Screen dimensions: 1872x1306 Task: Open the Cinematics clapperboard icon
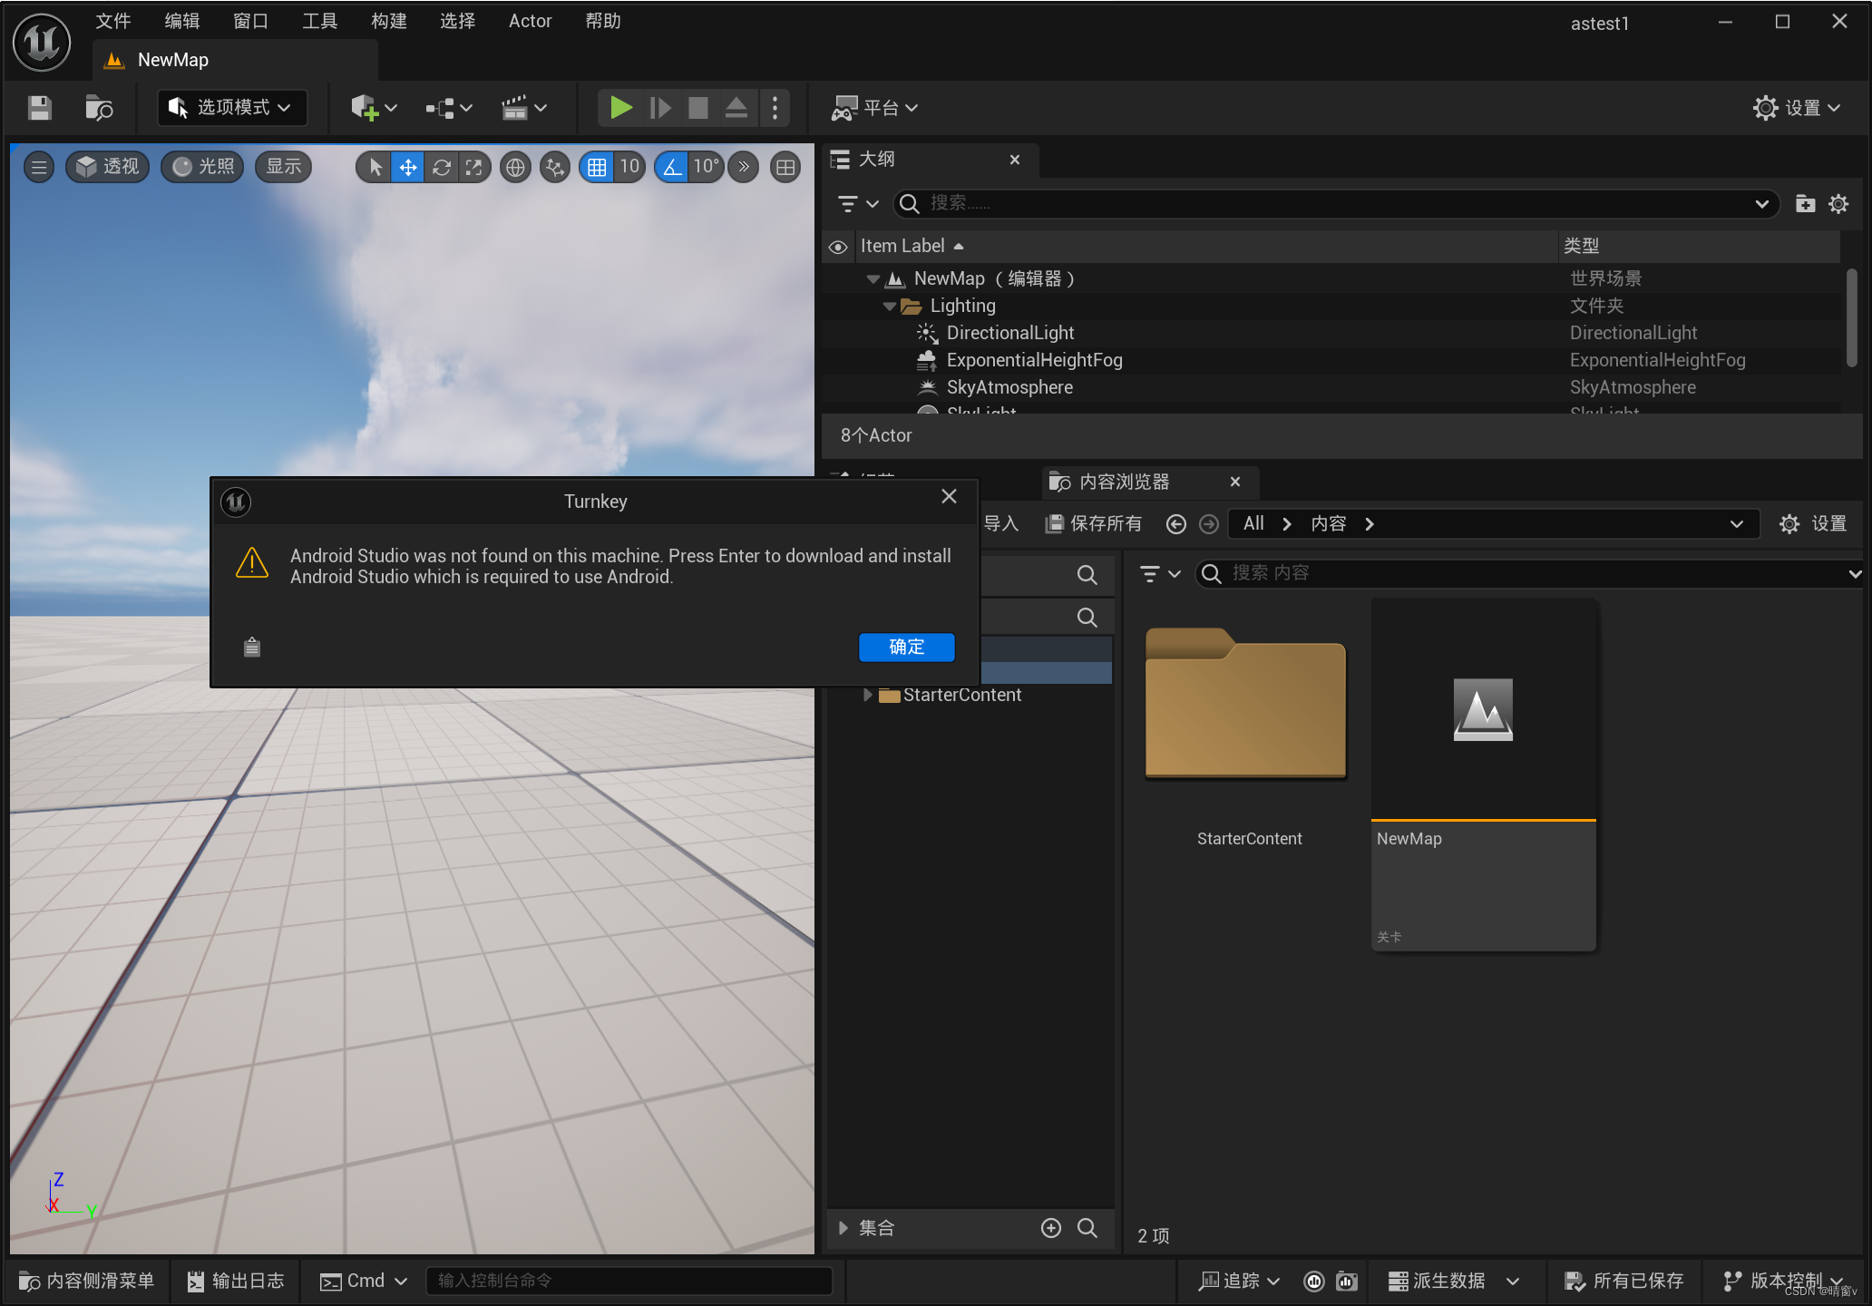point(517,107)
